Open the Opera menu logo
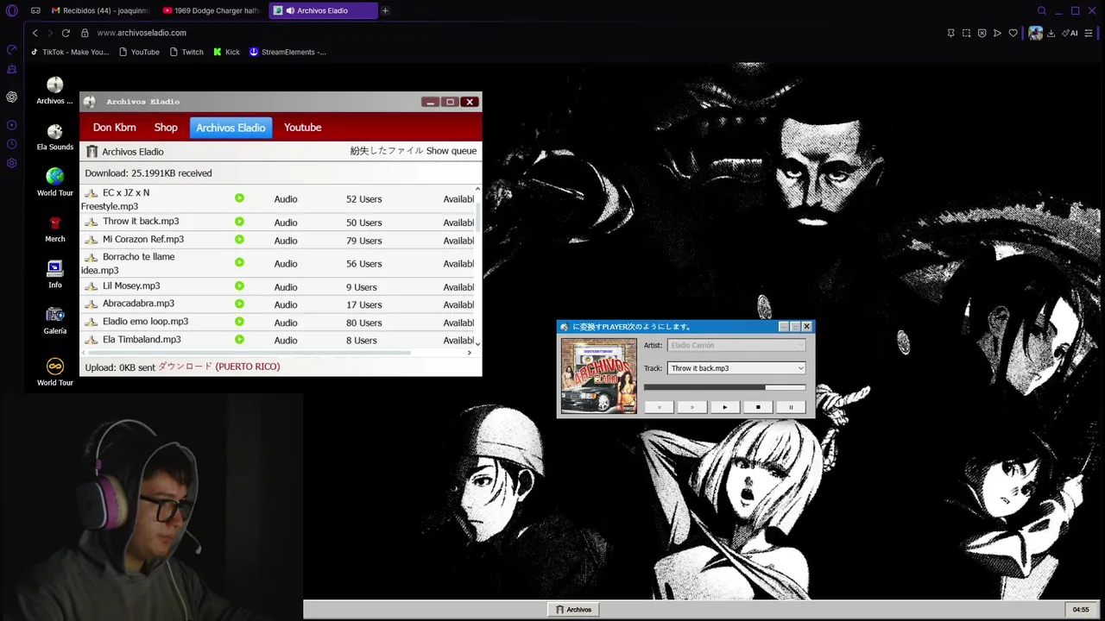Screen dimensions: 1105x621 (11, 11)
